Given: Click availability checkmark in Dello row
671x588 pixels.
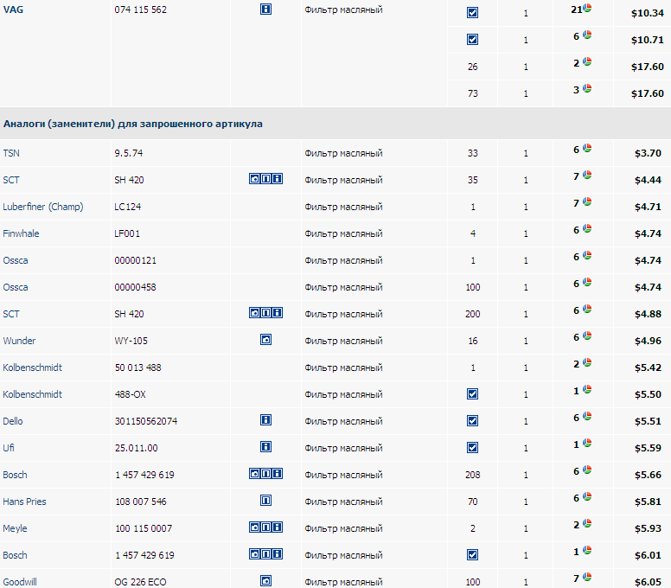Looking at the screenshot, I should tap(472, 420).
